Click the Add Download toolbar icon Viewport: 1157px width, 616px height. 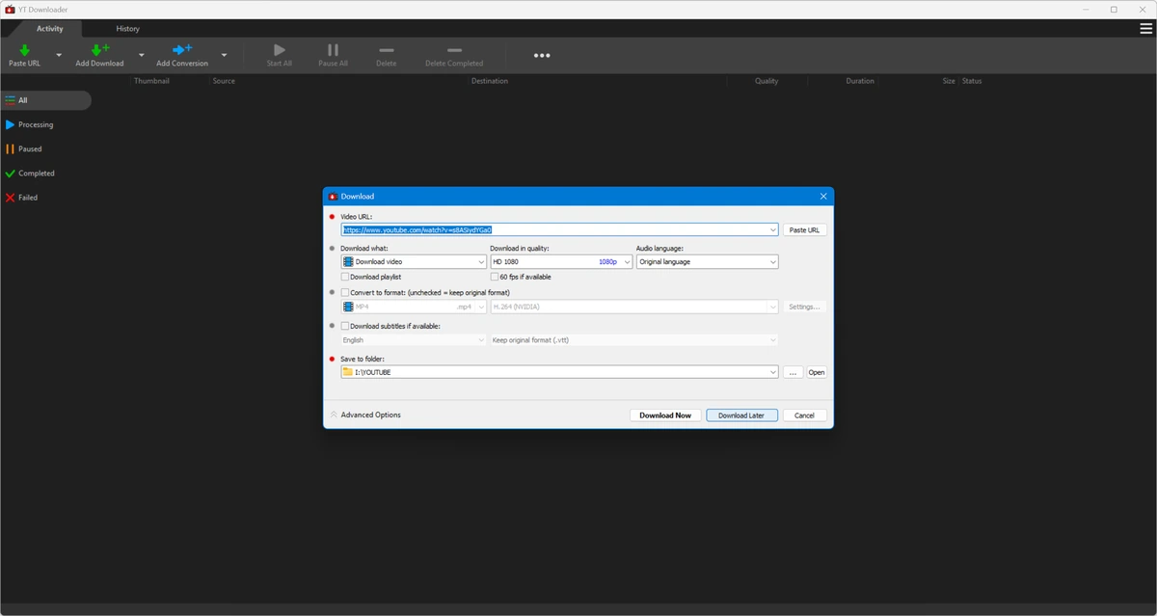tap(99, 50)
